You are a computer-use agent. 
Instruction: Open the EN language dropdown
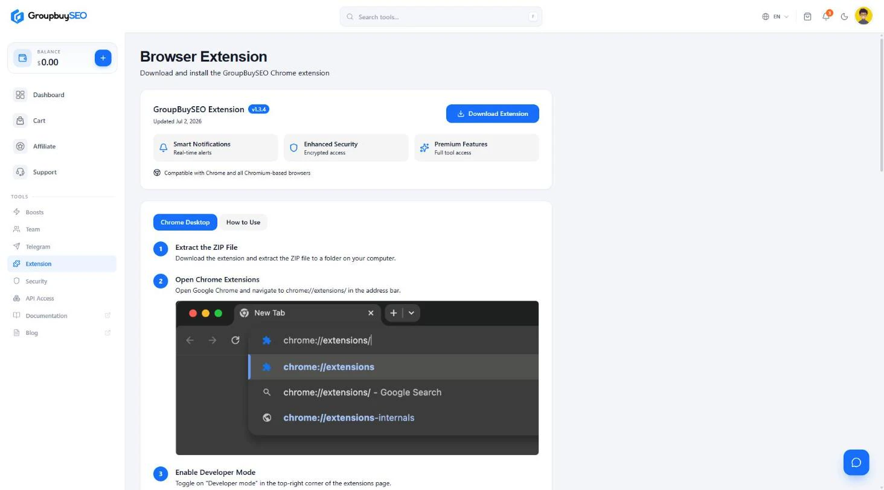point(775,16)
